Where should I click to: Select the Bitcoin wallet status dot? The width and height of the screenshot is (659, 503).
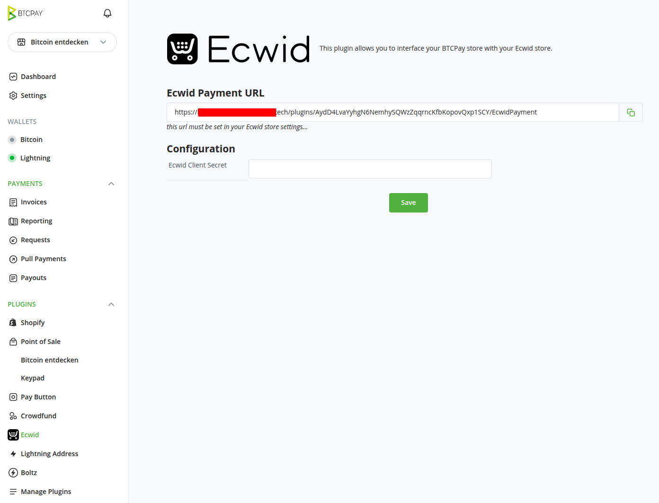point(12,139)
